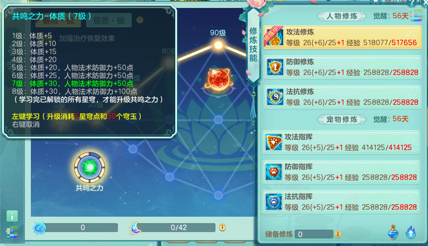Select the red fire orb in star map

pos(218,80)
